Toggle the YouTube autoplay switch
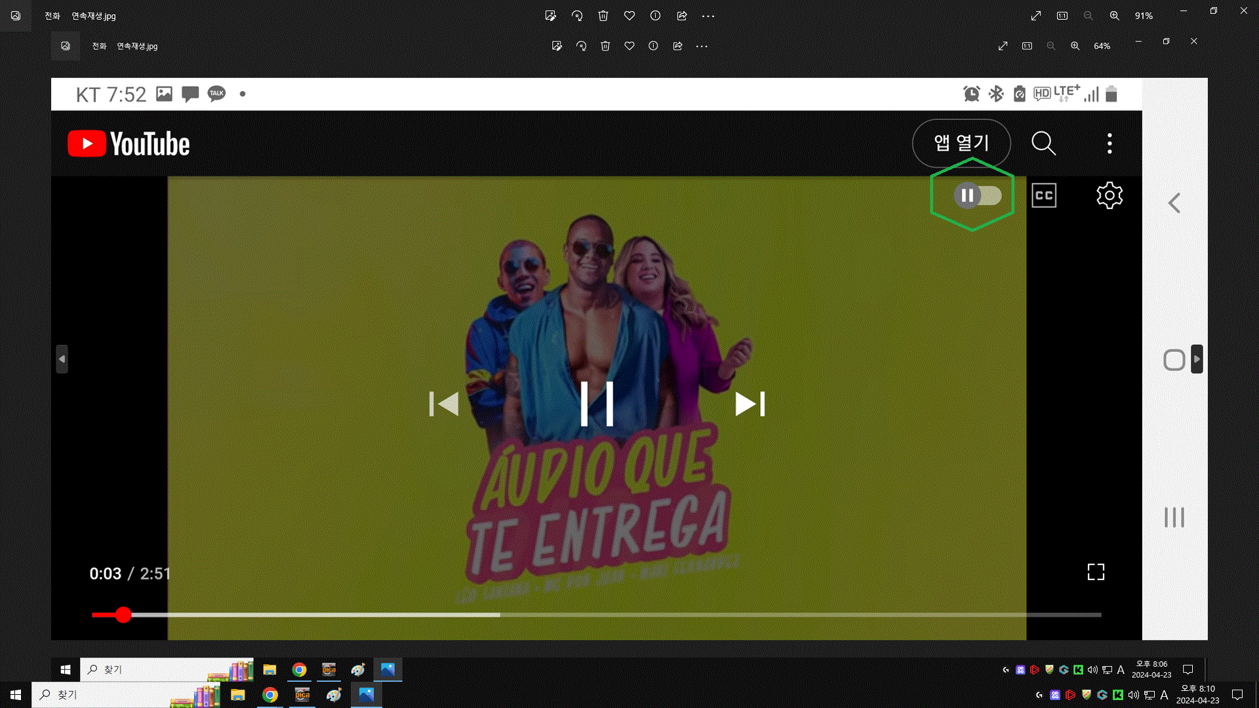 click(x=978, y=195)
